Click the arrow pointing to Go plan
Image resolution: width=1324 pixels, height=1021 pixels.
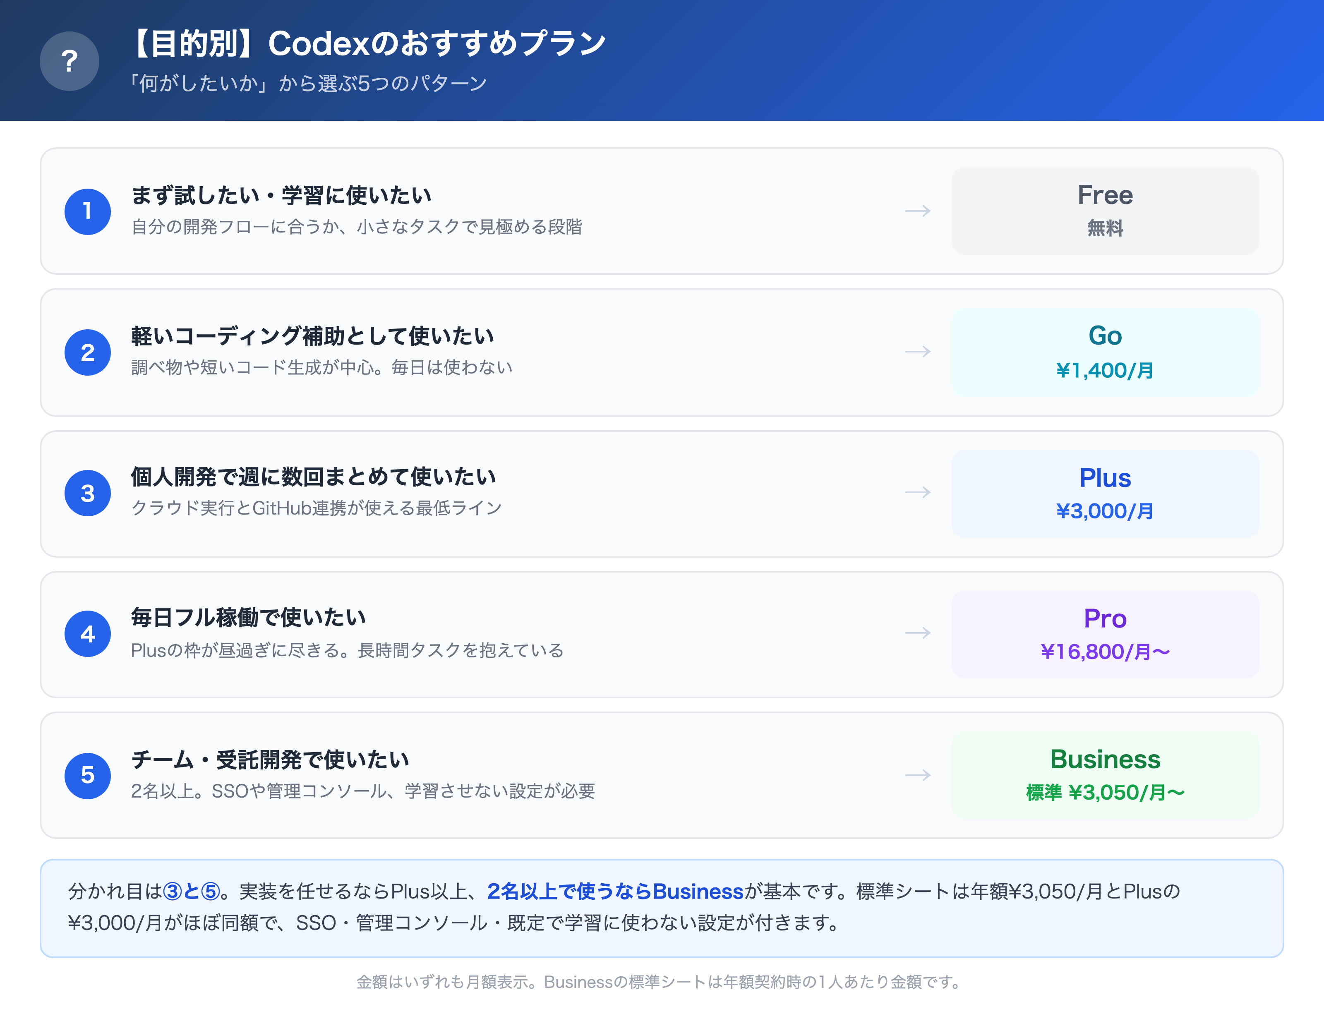pyautogui.click(x=918, y=352)
